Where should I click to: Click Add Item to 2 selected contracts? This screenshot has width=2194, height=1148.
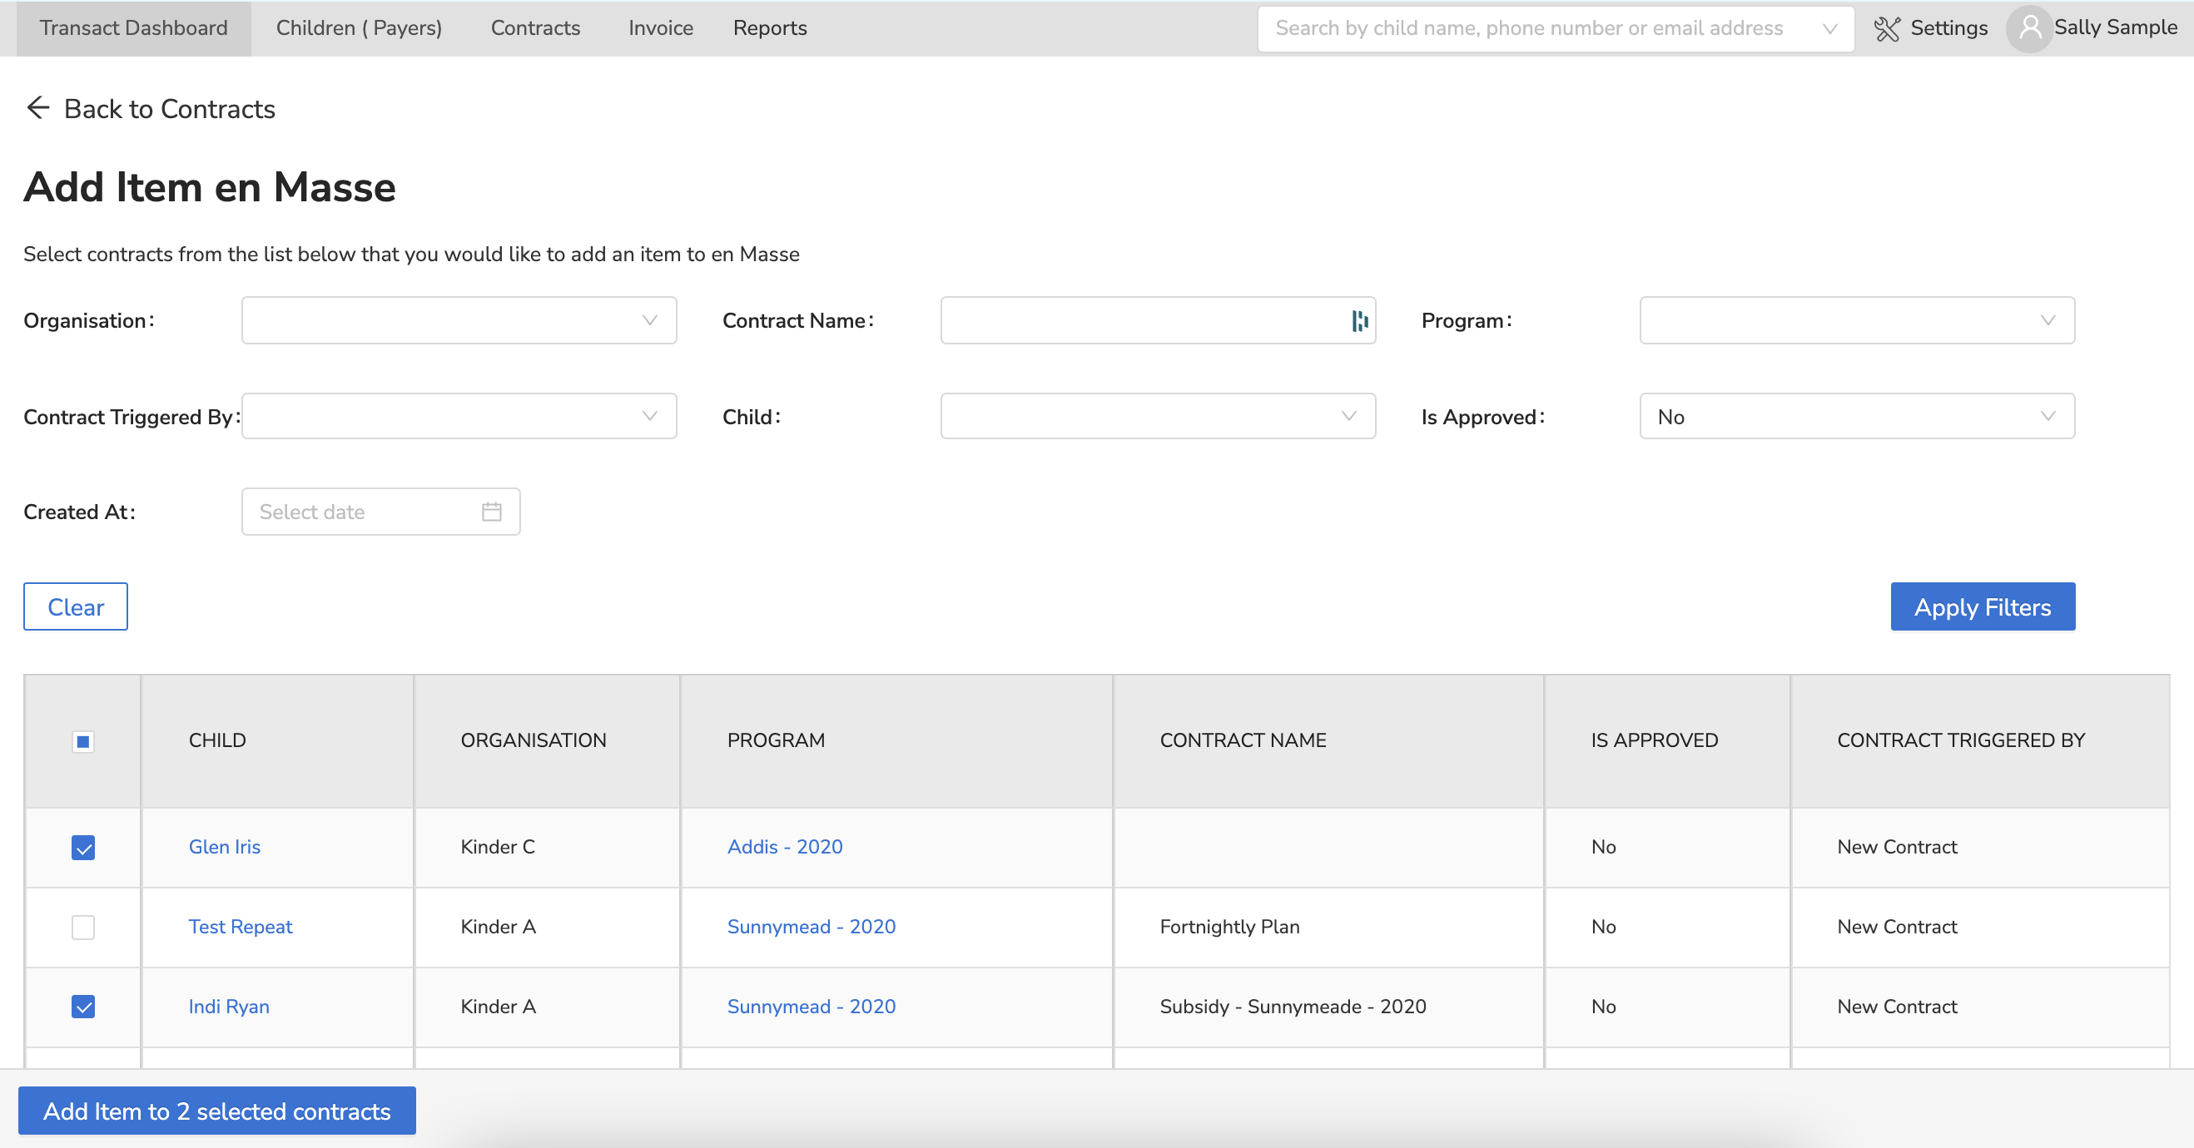click(x=216, y=1111)
